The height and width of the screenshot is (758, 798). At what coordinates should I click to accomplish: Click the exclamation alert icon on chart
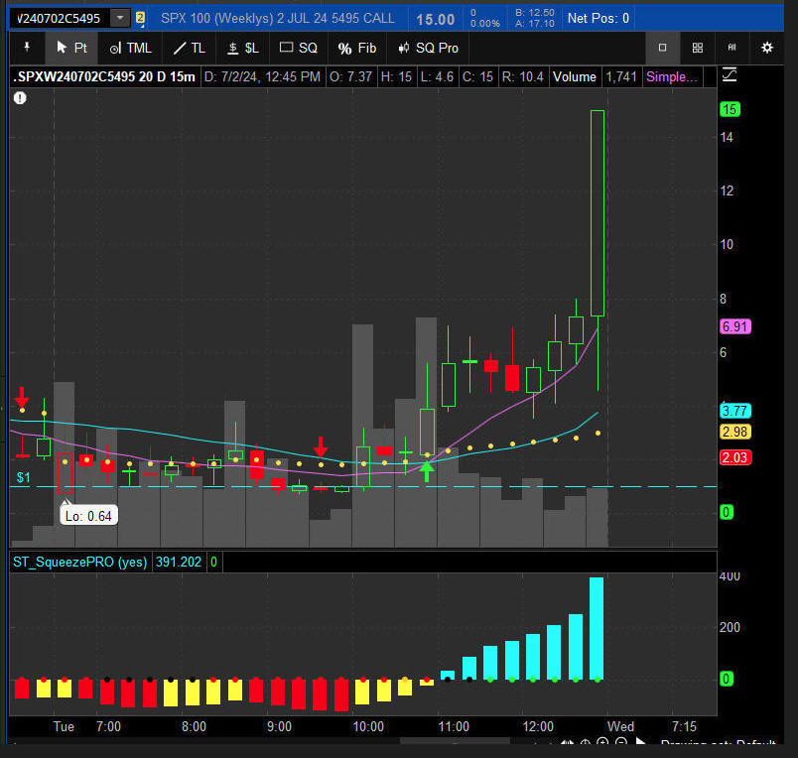[20, 97]
